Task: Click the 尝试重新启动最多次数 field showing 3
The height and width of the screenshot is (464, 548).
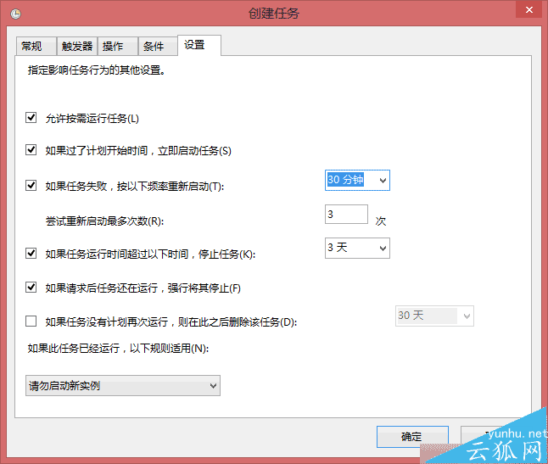Action: tap(346, 214)
